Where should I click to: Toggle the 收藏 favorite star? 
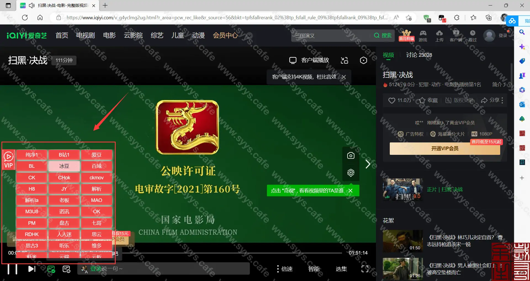coord(422,100)
